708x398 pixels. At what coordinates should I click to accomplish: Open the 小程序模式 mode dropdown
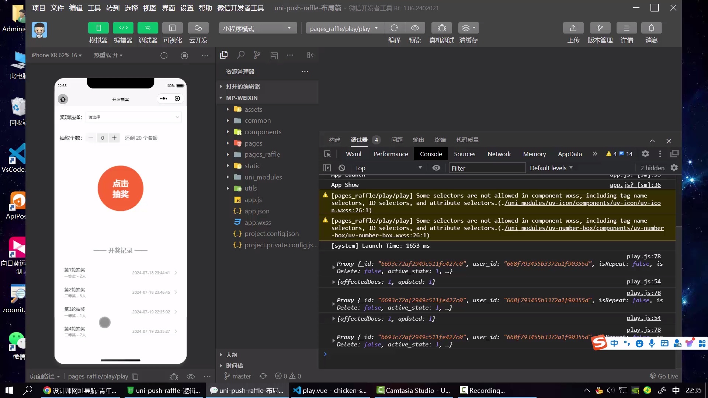coord(258,28)
